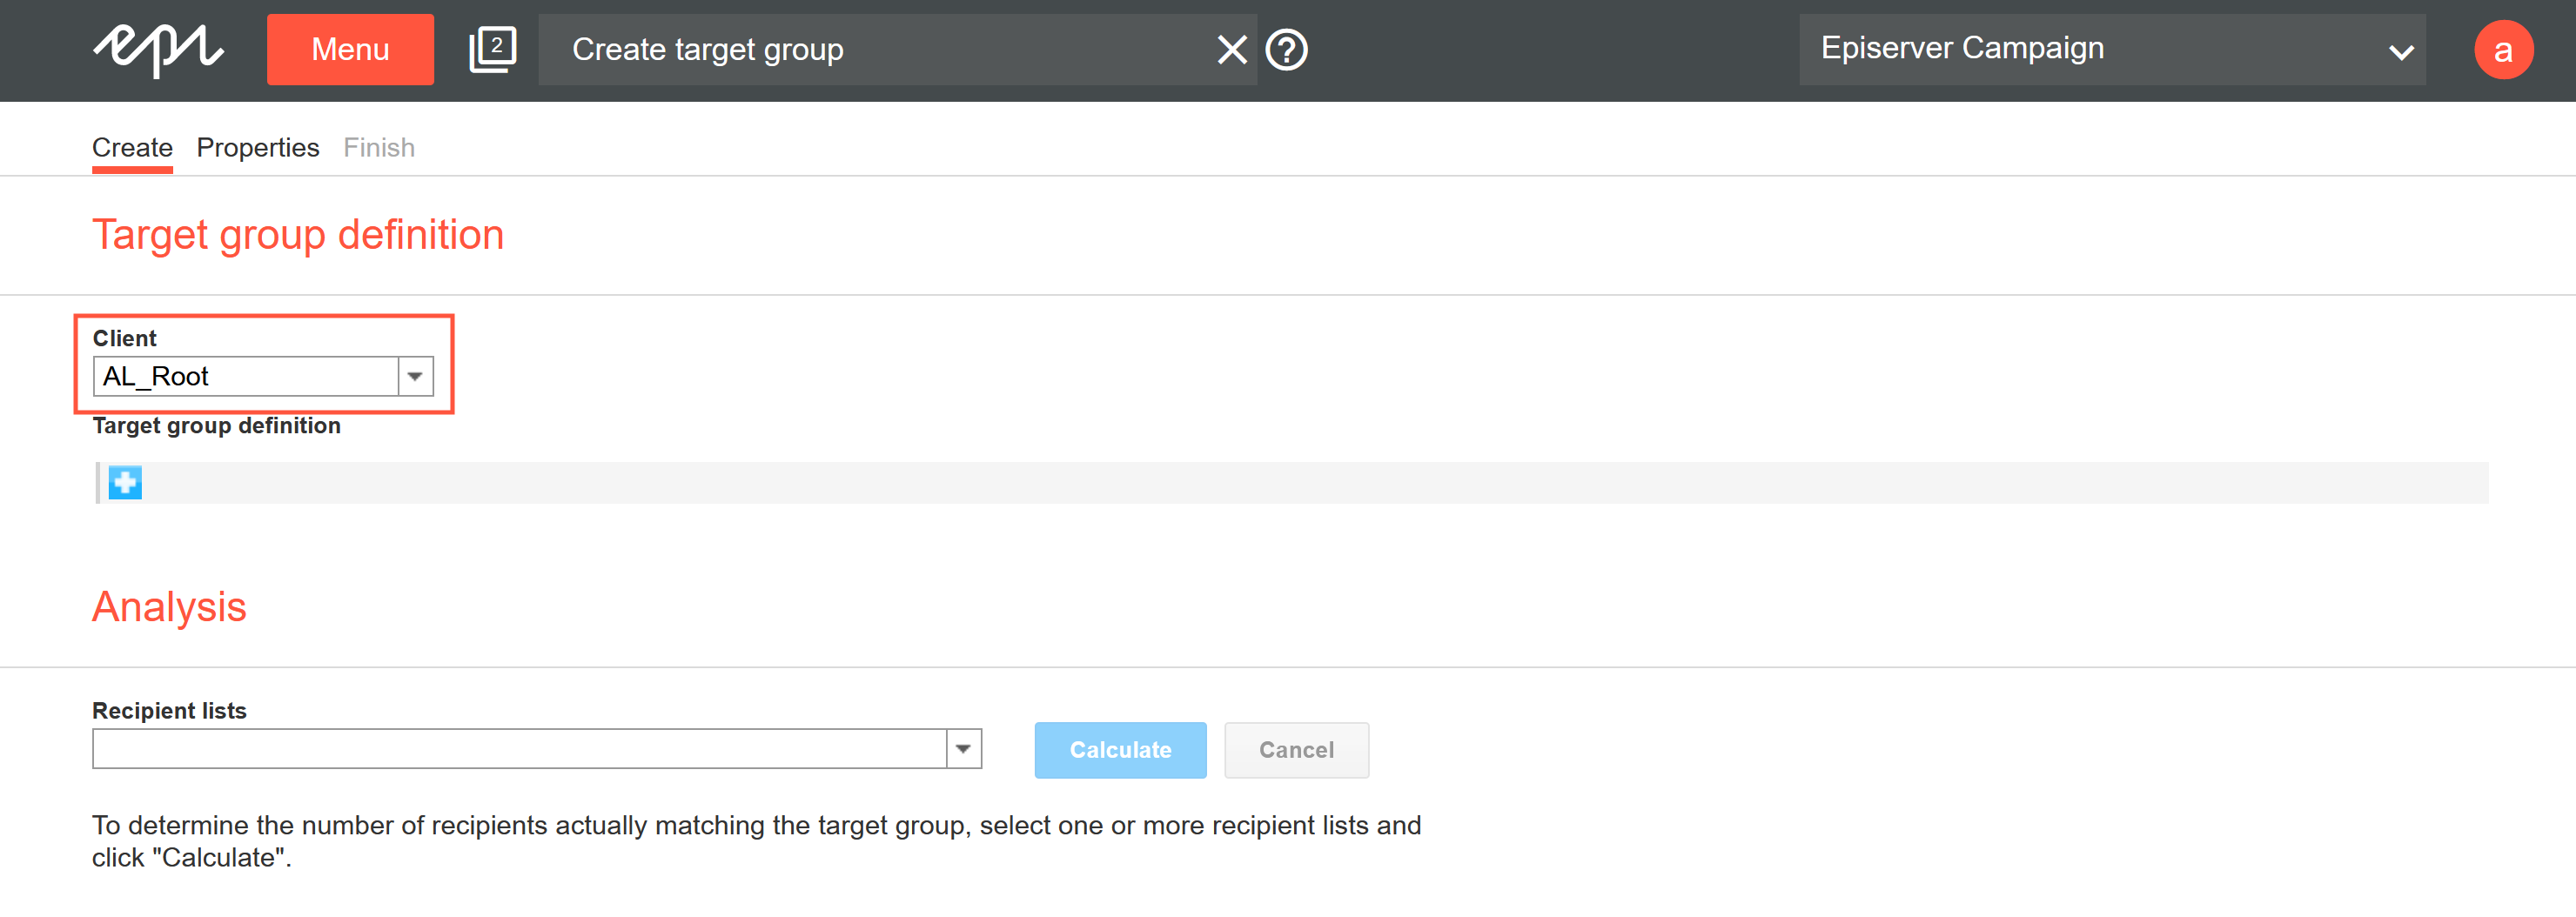Add a condition with the blue plus icon

coord(125,483)
